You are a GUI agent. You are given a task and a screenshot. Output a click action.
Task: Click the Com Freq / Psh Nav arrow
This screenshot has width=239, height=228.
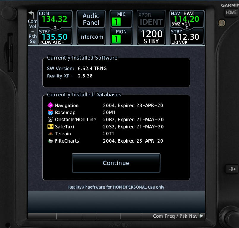202,216
